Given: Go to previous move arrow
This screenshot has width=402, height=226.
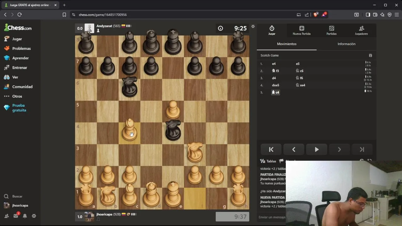Looking at the screenshot, I should point(294,150).
